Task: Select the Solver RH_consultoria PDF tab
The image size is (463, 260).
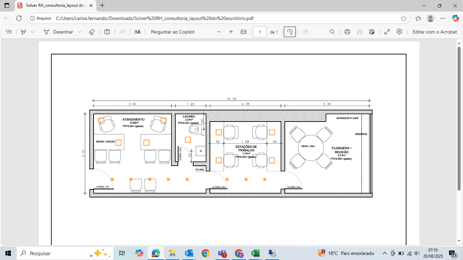Action: pyautogui.click(x=54, y=5)
